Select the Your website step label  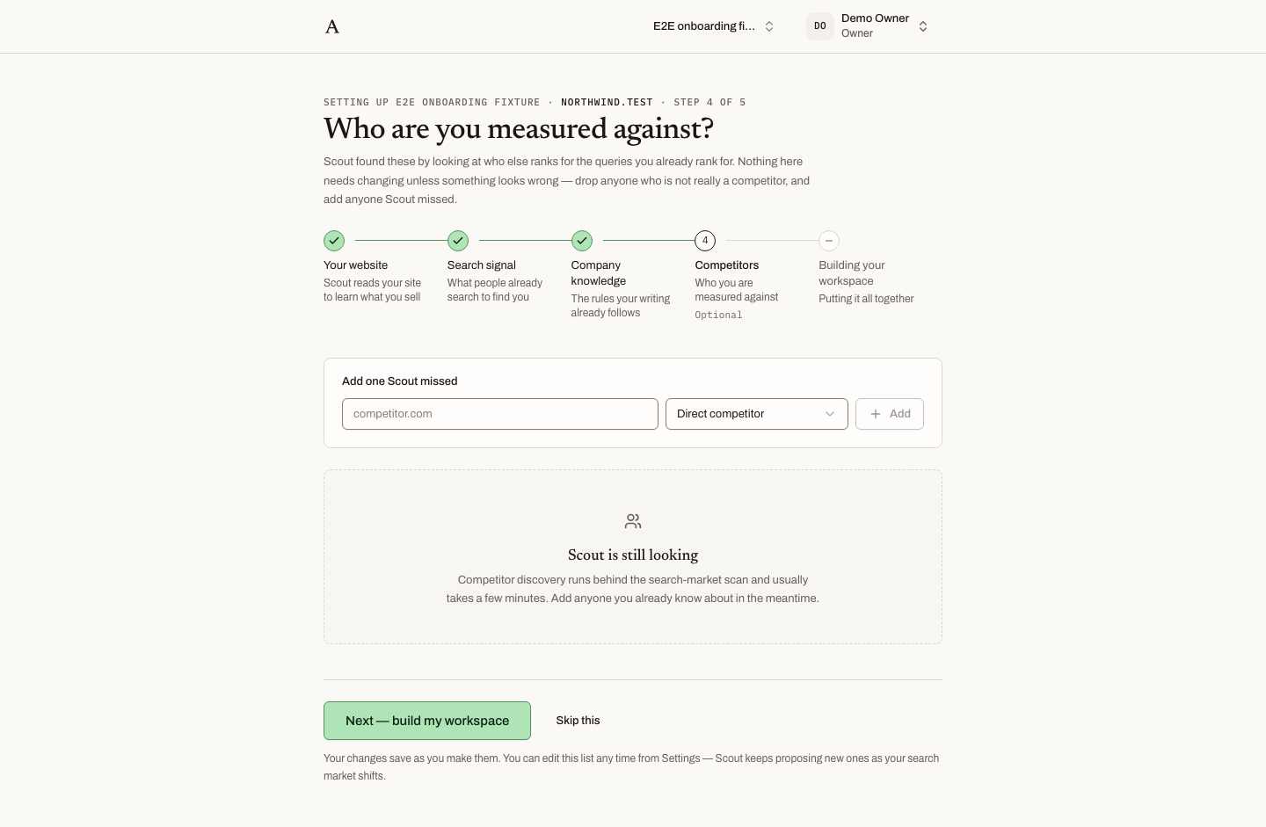tap(355, 265)
